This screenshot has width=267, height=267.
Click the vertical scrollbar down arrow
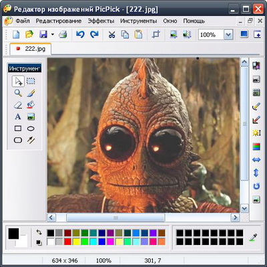(244, 208)
